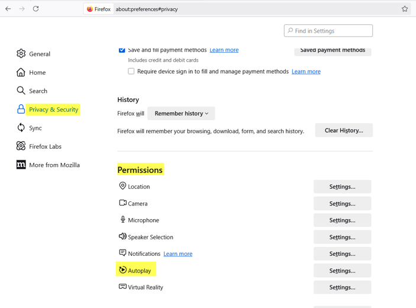Expand the Remember history dropdown

click(181, 113)
